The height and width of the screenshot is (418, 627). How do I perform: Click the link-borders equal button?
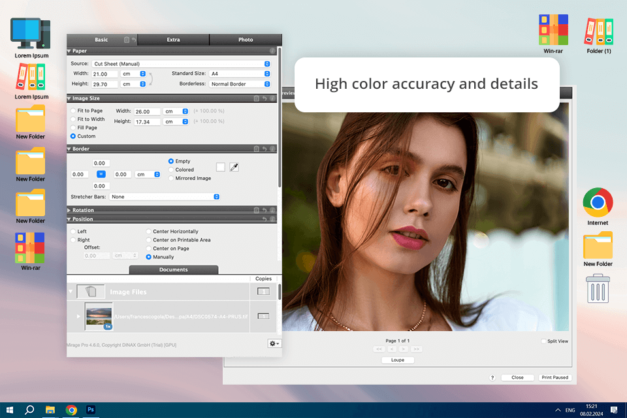(101, 174)
